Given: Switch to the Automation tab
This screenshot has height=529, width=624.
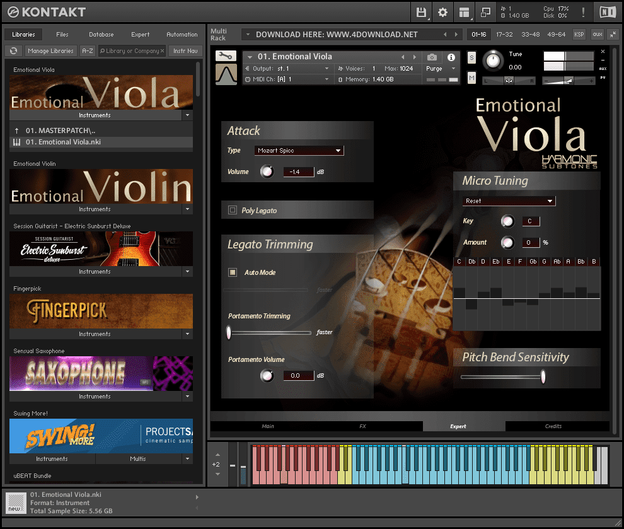Looking at the screenshot, I should pos(182,35).
